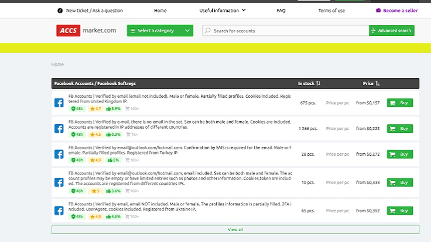This screenshot has height=242, width=431.
Task: Click the 5 star rating badge
Action: 95,191
